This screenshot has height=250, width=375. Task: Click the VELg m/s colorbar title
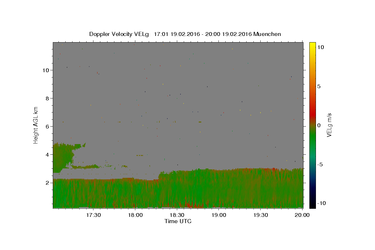329,125
